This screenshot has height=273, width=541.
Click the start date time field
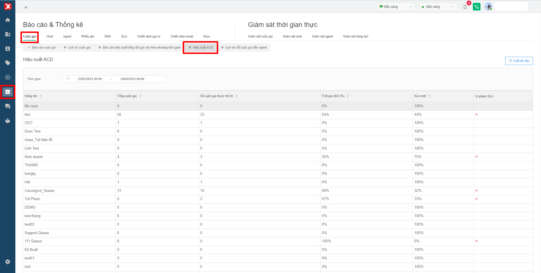[90, 79]
